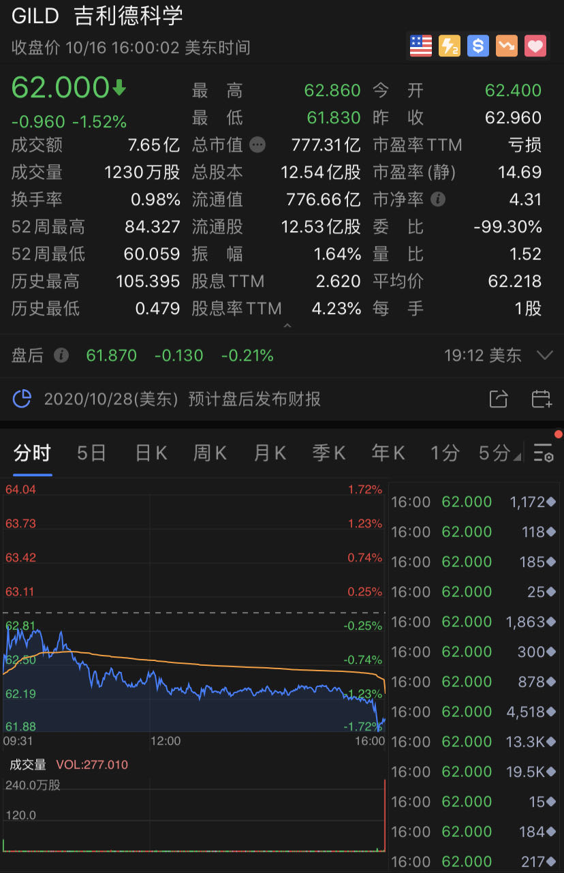Tap the 成交量 value 1230万股

coord(142,172)
